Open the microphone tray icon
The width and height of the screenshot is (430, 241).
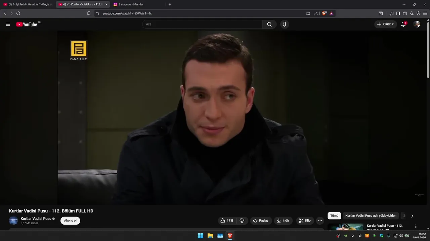389,236
